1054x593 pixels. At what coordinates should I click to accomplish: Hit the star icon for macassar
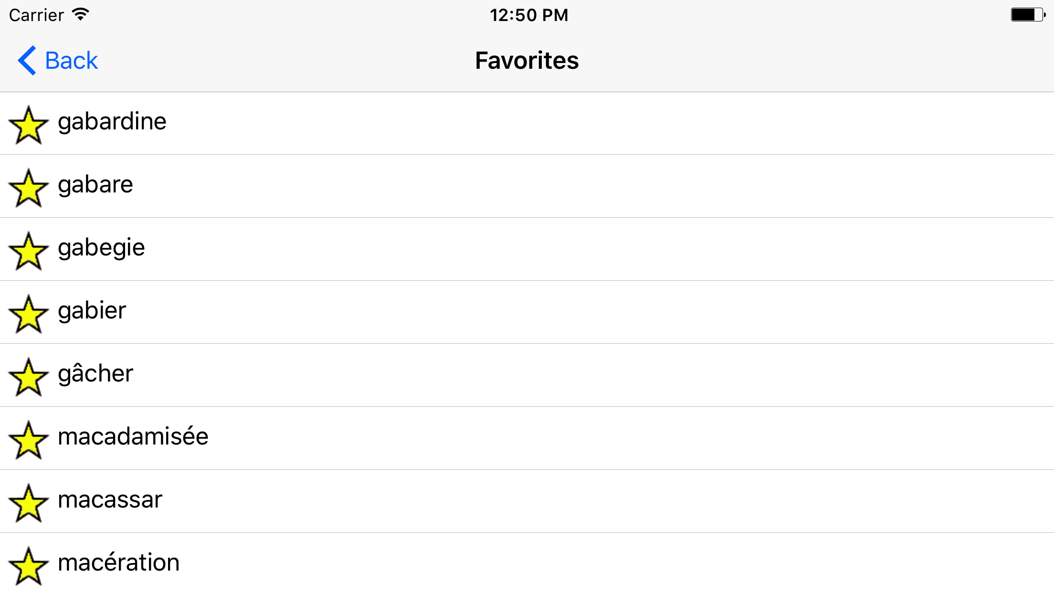[29, 503]
